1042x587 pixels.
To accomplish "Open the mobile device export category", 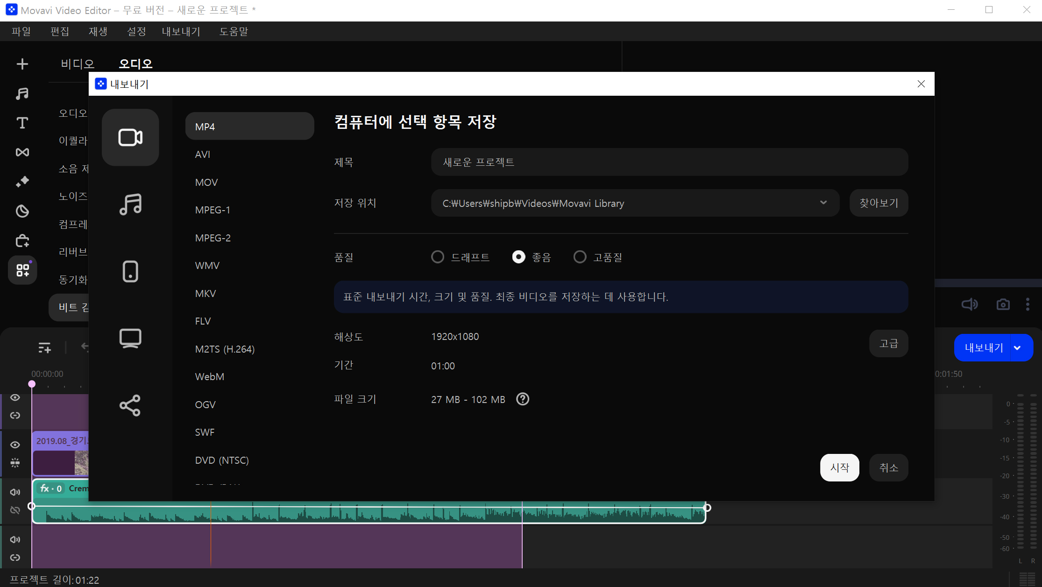I will 130,271.
